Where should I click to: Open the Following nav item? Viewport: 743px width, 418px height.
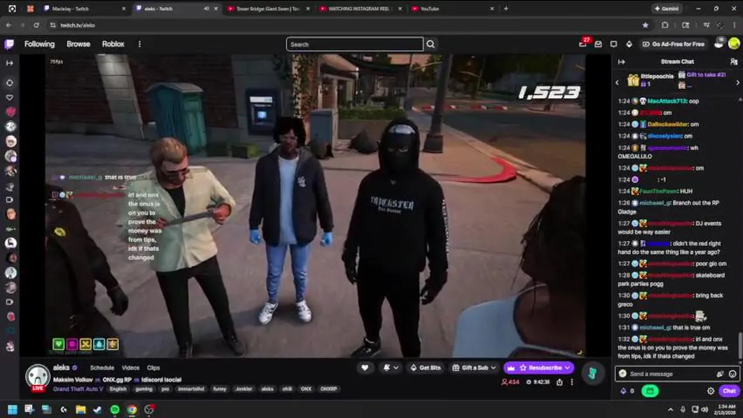click(x=40, y=44)
